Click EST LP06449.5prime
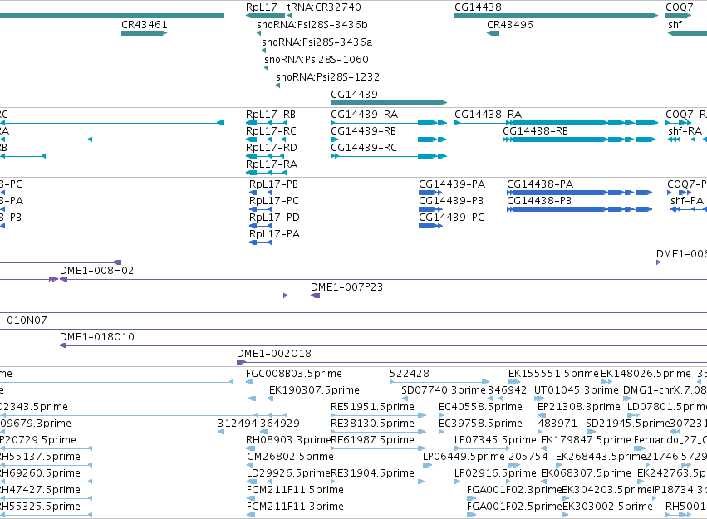Screen dimensions: 707x519 [464, 457]
